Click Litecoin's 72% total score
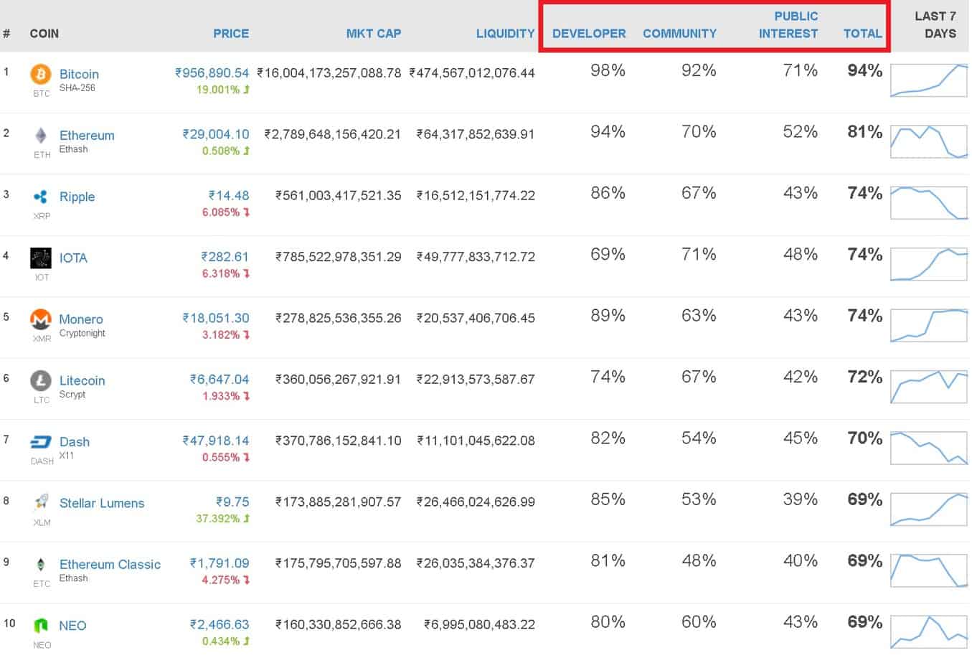The height and width of the screenshot is (663, 972). [865, 377]
